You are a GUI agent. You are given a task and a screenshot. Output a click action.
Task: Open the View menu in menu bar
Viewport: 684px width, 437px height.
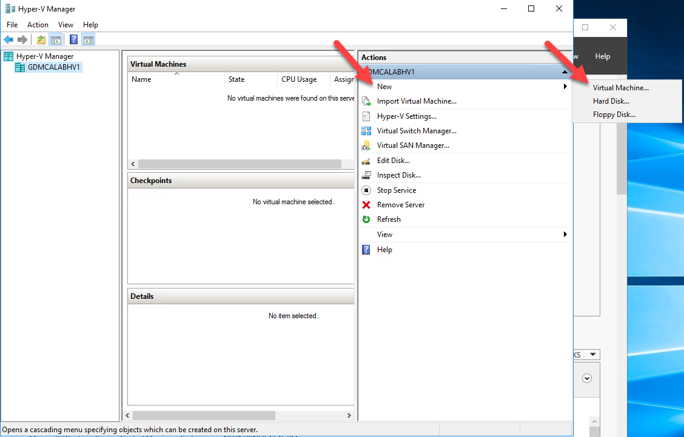coord(66,25)
